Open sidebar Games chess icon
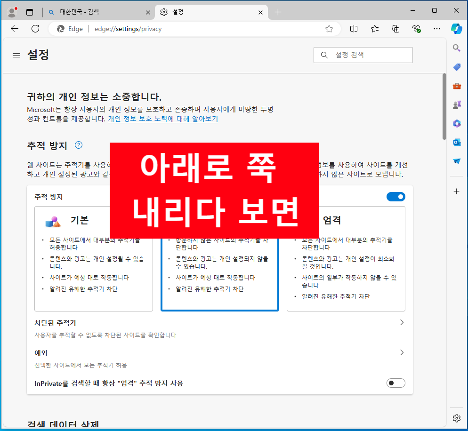The image size is (468, 431). coord(457,105)
